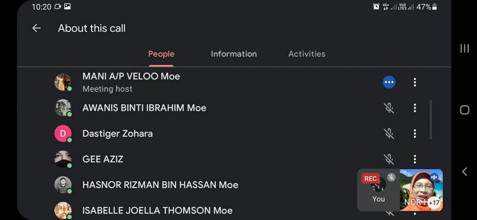This screenshot has height=220, width=477.
Task: Tap the REC recording badge
Action: pos(370,179)
